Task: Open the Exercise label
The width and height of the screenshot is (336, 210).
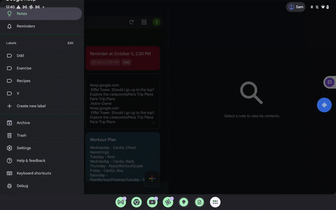Action: [x=24, y=68]
